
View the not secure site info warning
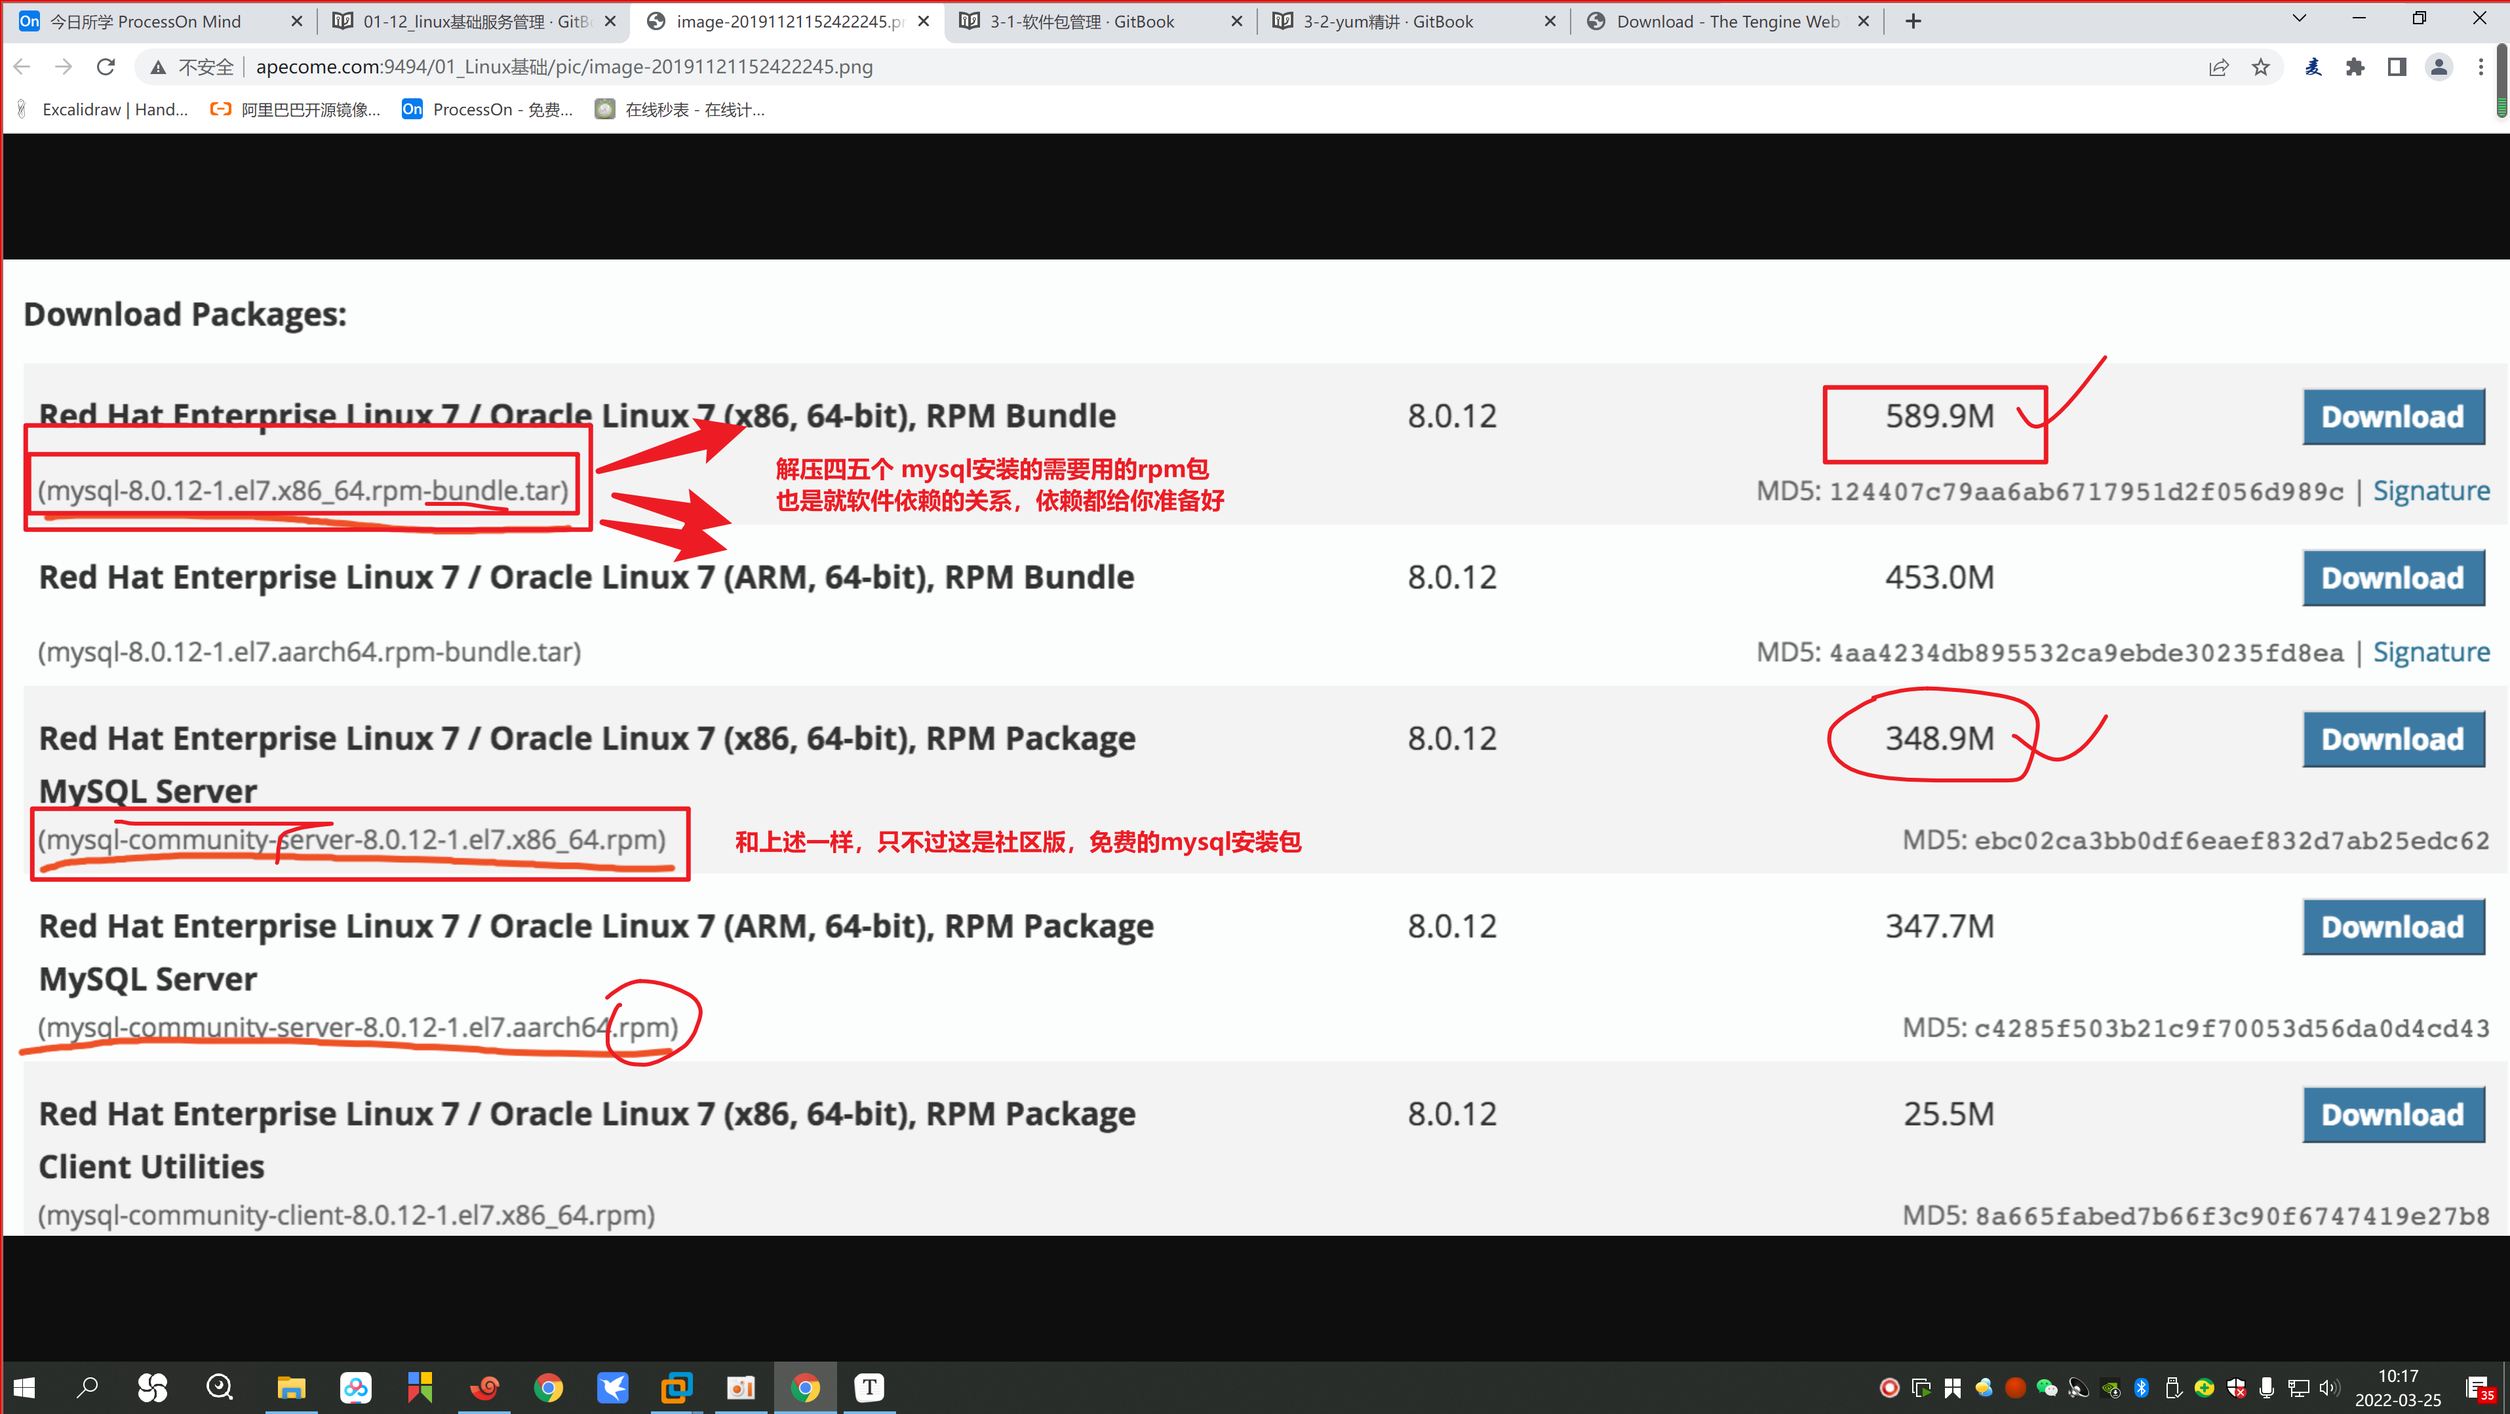tap(191, 66)
